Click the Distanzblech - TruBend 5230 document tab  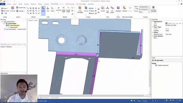[50, 98]
